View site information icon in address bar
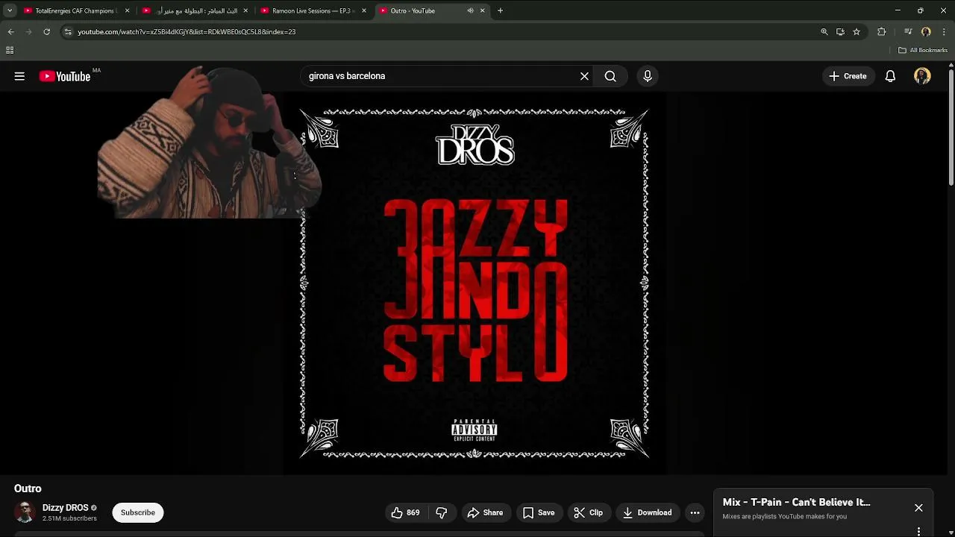 (x=68, y=31)
